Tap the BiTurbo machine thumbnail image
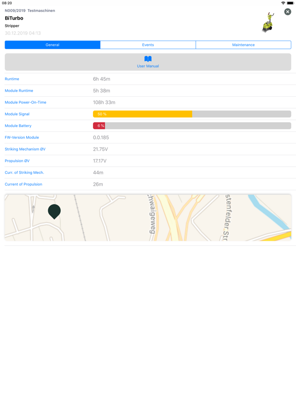This screenshot has height=395, width=296. click(268, 23)
